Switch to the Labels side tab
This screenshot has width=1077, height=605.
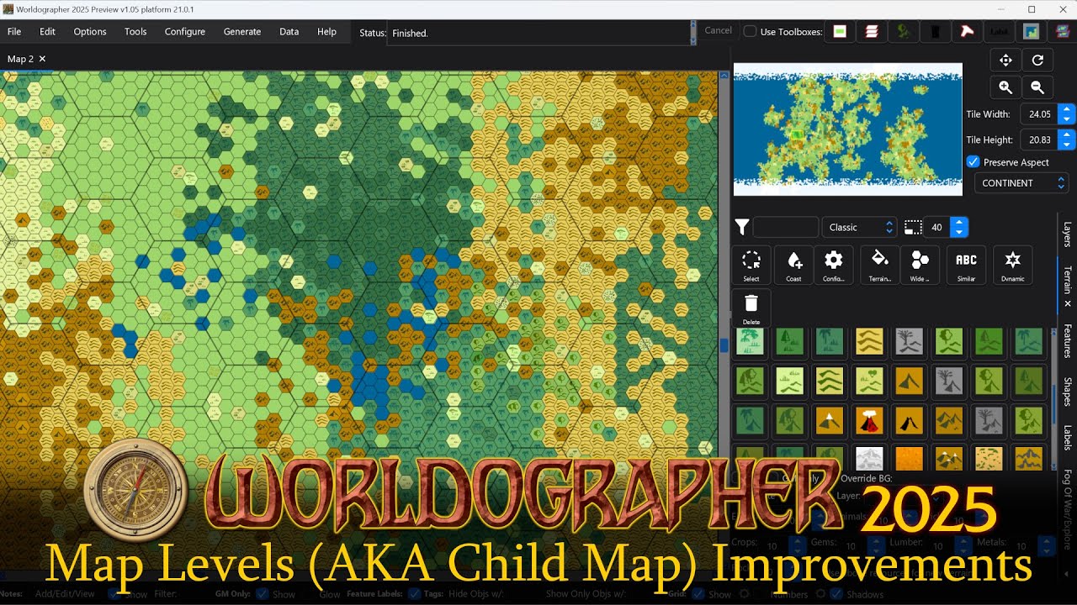1067,437
